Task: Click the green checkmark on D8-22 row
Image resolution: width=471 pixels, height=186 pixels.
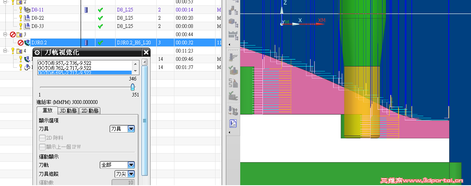Action: (x=101, y=18)
